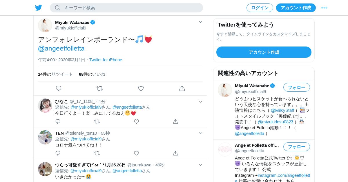This screenshot has height=182, width=348.
Task: Open chevron menu on ひなこ's reply
Action: (x=200, y=101)
